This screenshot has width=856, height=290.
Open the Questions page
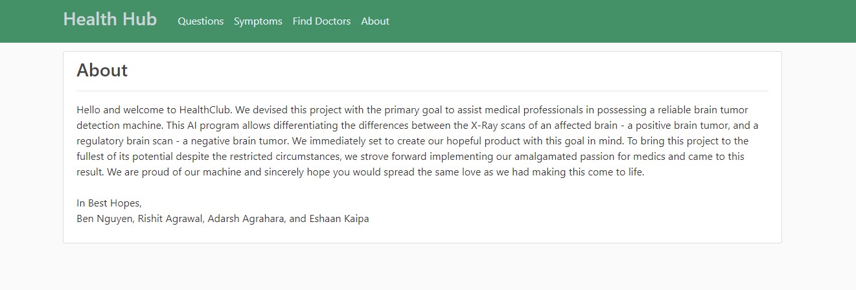200,21
